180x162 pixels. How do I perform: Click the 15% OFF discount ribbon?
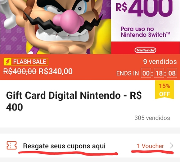coord(165,90)
